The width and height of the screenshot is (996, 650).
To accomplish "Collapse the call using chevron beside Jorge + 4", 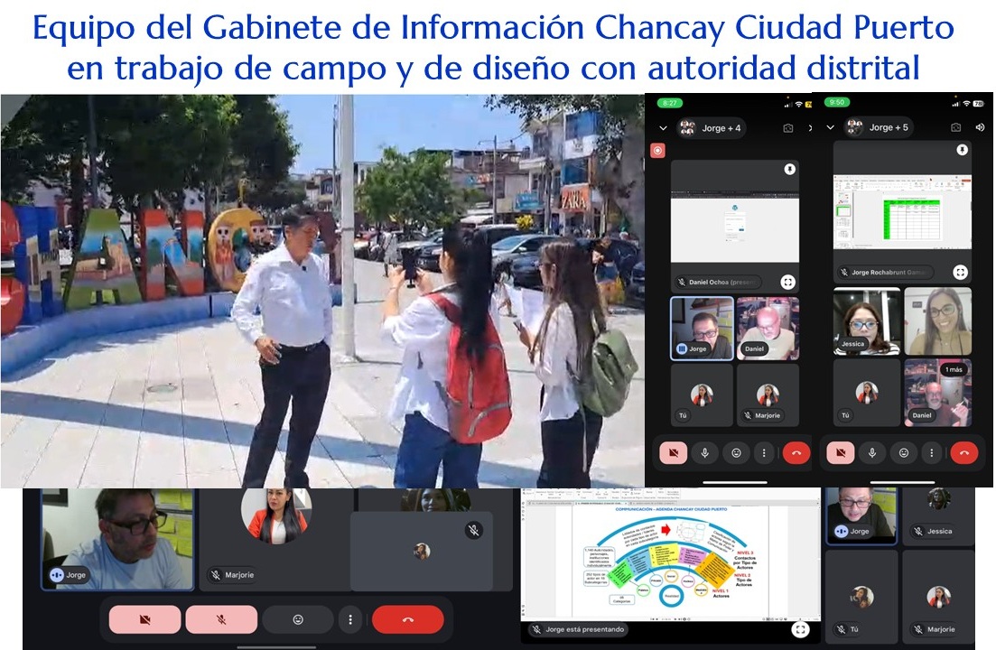I will 664,128.
